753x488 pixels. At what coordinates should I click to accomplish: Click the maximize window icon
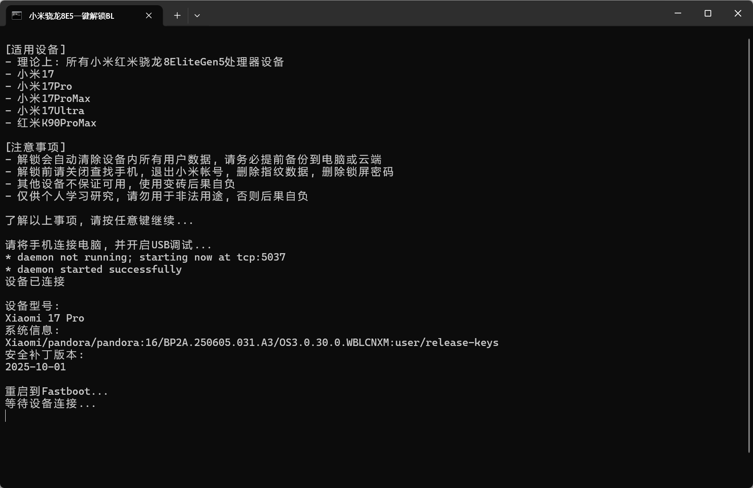pos(707,13)
